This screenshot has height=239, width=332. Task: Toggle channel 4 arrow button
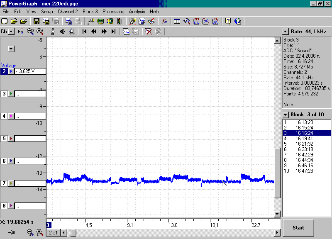tap(11, 116)
